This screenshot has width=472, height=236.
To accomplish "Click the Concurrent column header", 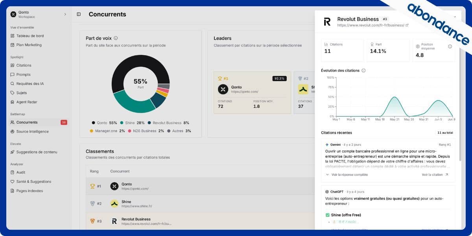I will click(120, 171).
